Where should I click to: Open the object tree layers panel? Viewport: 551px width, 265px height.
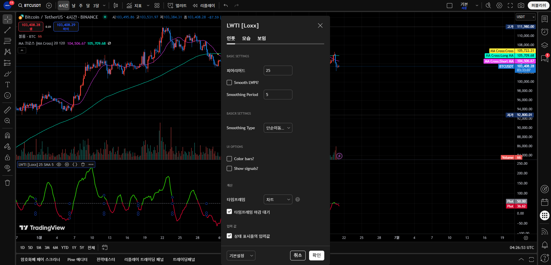point(544,45)
